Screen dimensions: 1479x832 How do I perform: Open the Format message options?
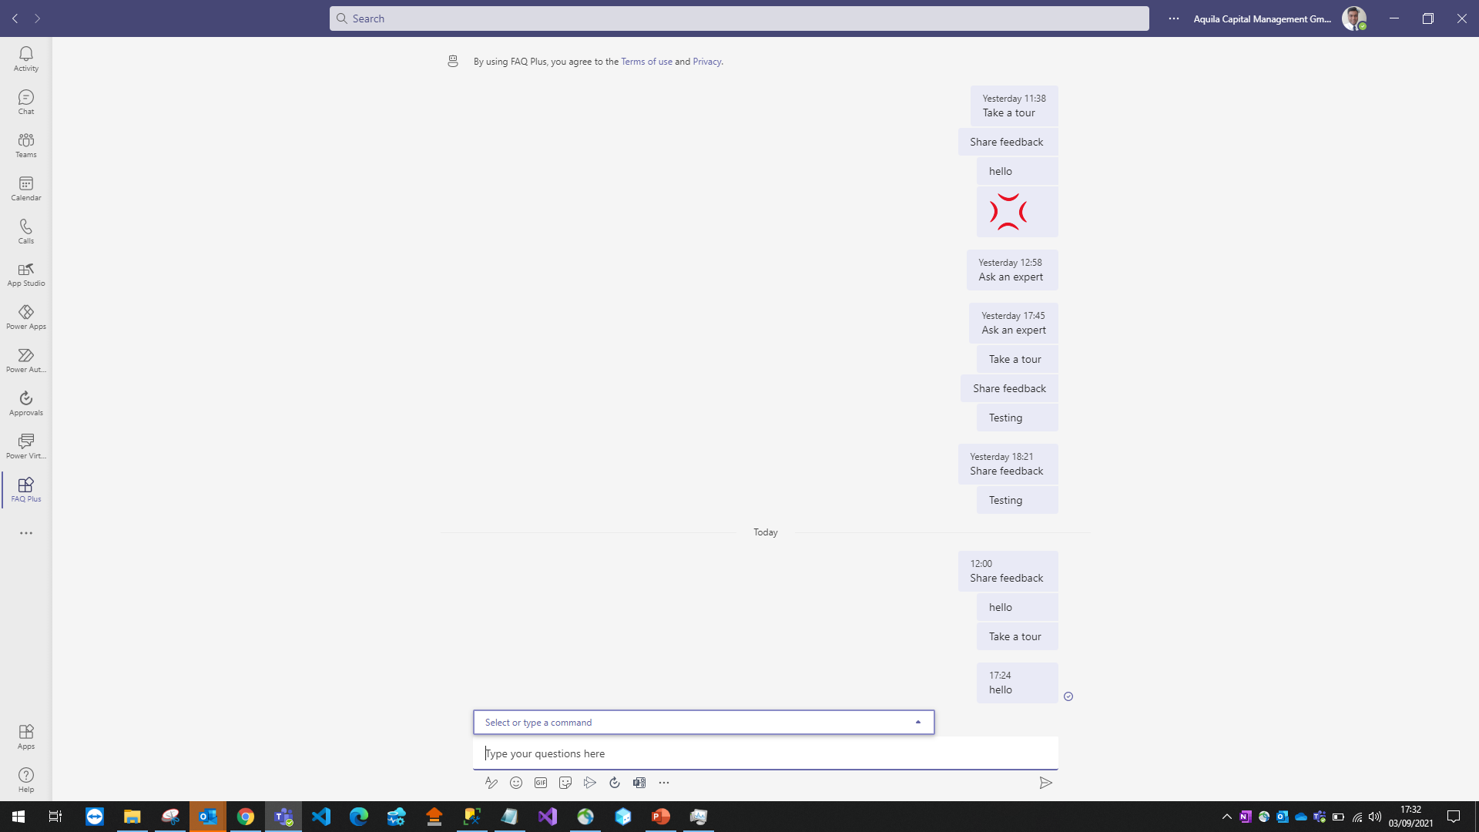[x=491, y=783]
